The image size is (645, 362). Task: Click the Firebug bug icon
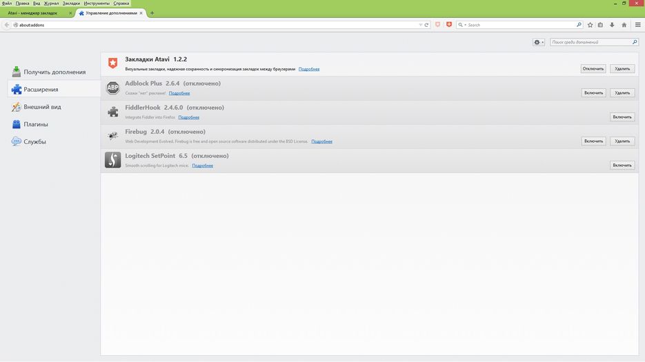point(112,136)
